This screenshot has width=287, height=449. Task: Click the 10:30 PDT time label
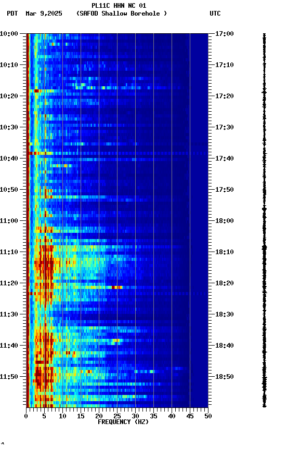pyautogui.click(x=9, y=127)
